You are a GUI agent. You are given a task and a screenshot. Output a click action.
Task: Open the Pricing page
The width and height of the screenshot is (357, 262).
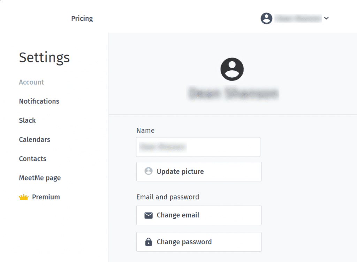click(x=82, y=18)
